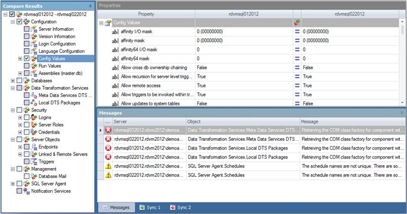This screenshot has height=214, width=407.
Task: Select the rdvmsql022012 SQL Server Agent.Schedules message
Action: click(x=251, y=175)
